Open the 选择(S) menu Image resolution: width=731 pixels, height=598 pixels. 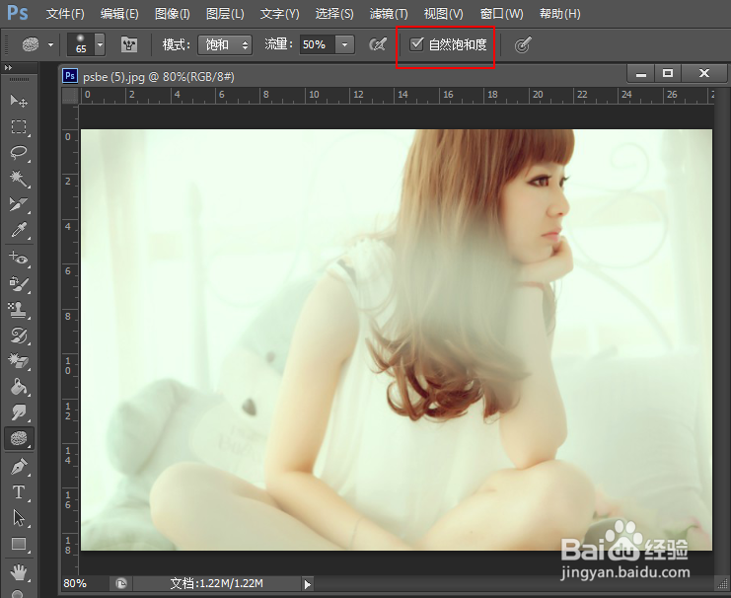[x=334, y=14]
